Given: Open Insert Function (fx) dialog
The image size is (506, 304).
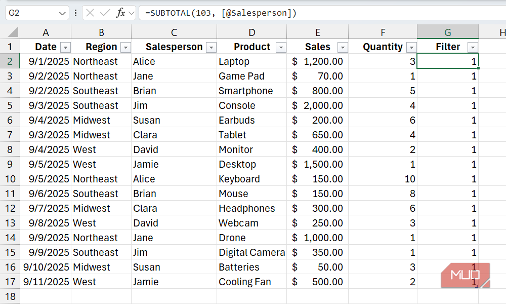Looking at the screenshot, I should click(x=120, y=13).
